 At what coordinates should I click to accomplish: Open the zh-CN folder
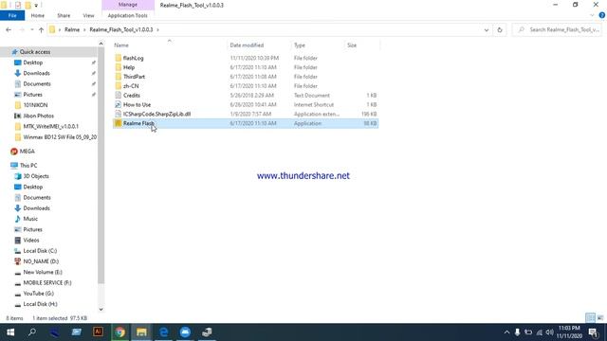point(131,86)
